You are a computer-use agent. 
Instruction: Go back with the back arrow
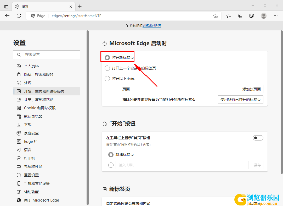[7, 16]
